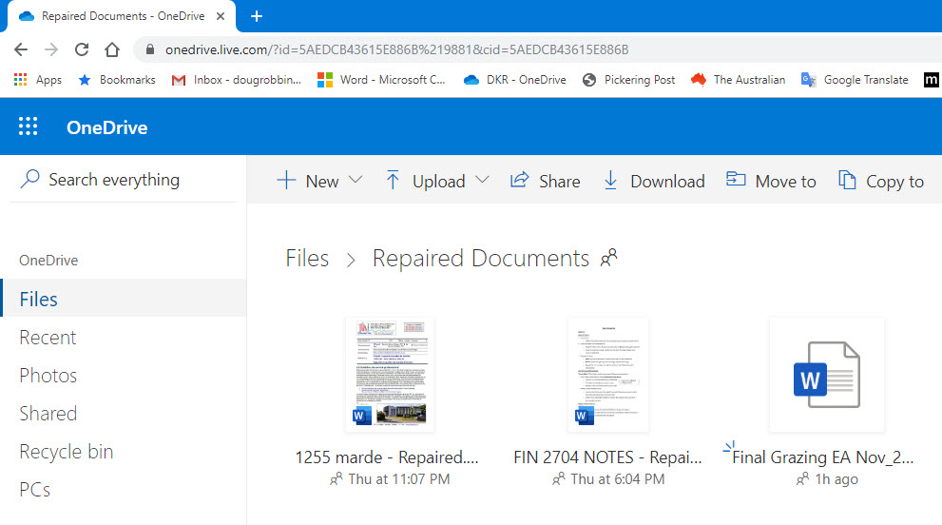Viewport: 942px width, 525px height.
Task: Open Recent in left navigation
Action: [x=48, y=338]
